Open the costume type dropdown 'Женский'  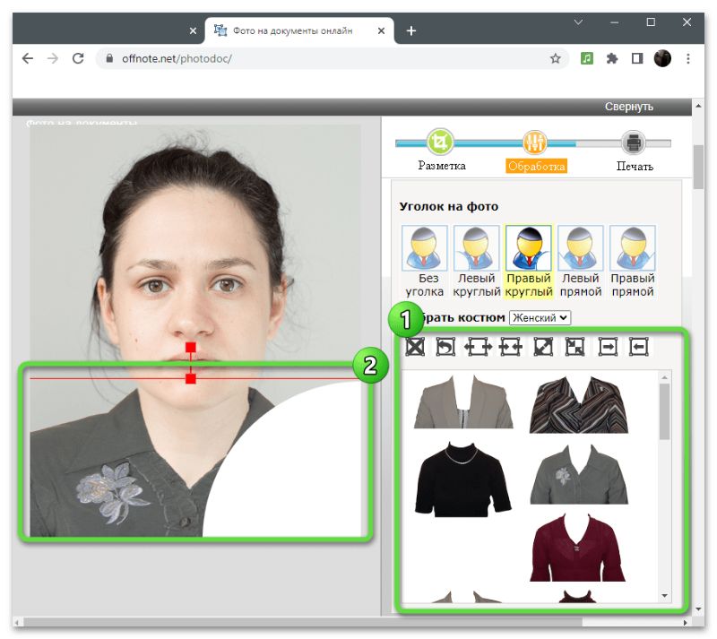pos(540,317)
